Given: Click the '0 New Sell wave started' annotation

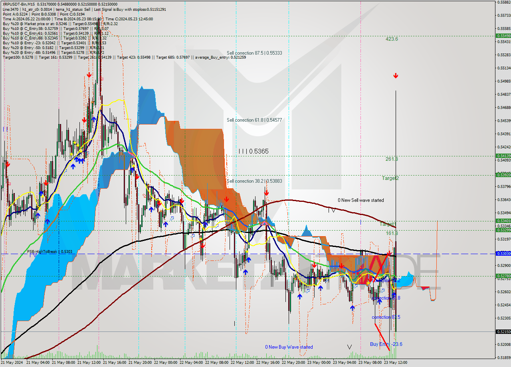Looking at the screenshot, I should (x=361, y=200).
